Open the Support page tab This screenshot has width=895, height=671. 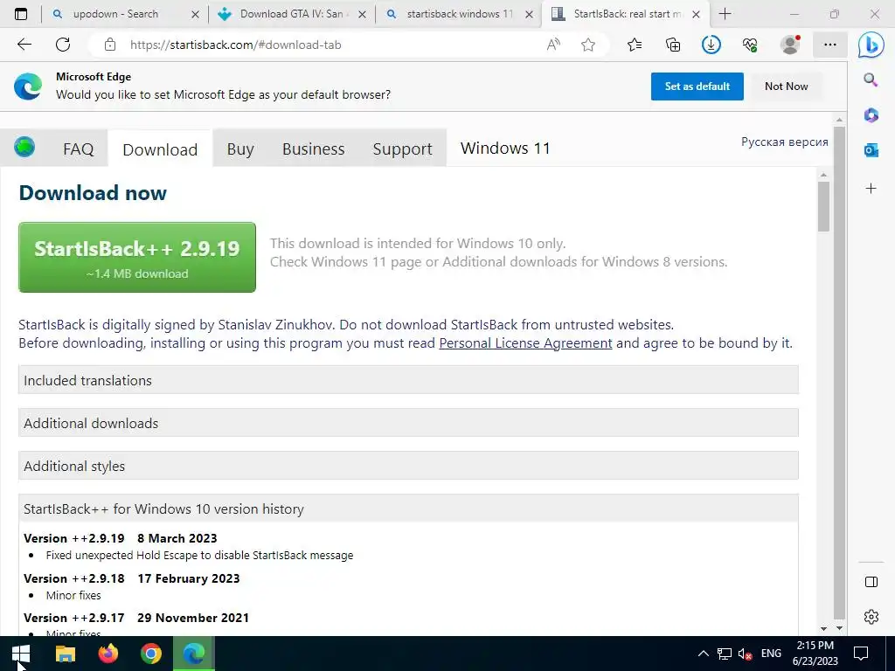coord(402,149)
